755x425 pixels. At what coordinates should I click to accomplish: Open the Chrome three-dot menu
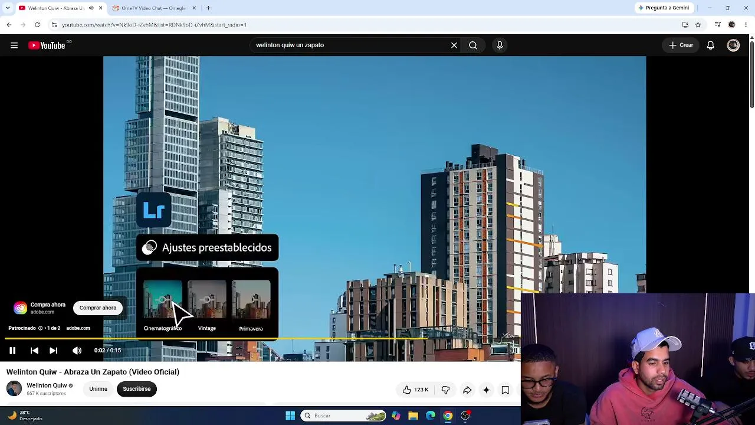(746, 25)
